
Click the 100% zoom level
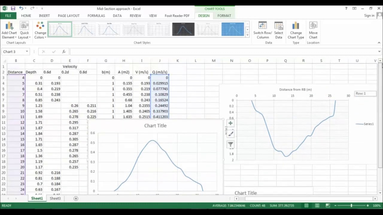point(376,205)
